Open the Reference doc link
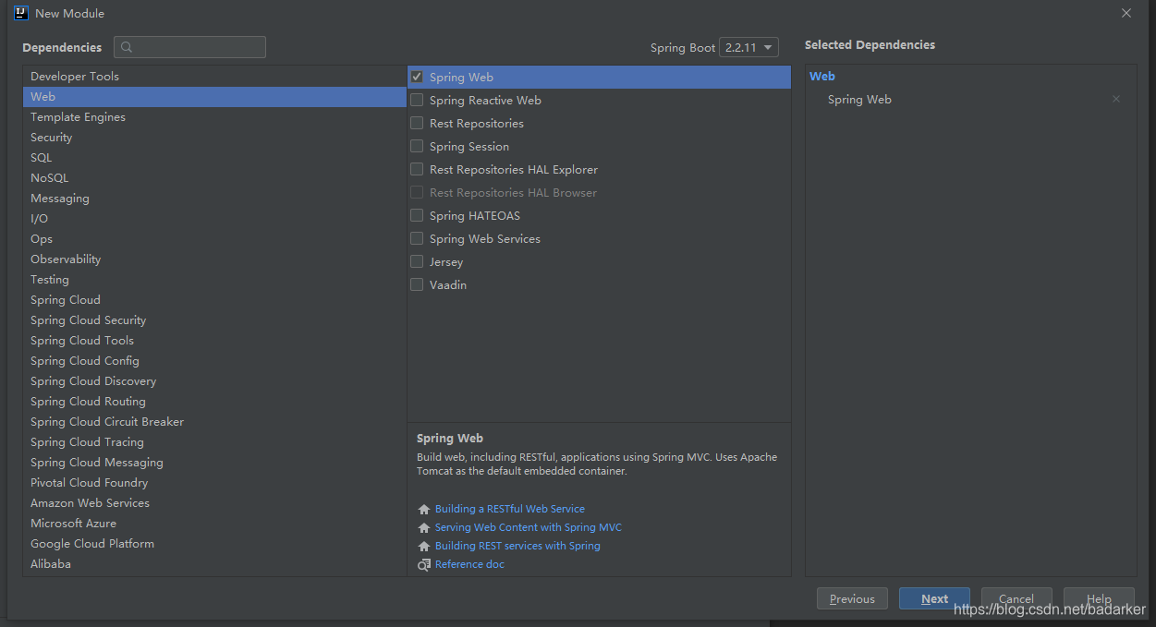 (x=469, y=564)
